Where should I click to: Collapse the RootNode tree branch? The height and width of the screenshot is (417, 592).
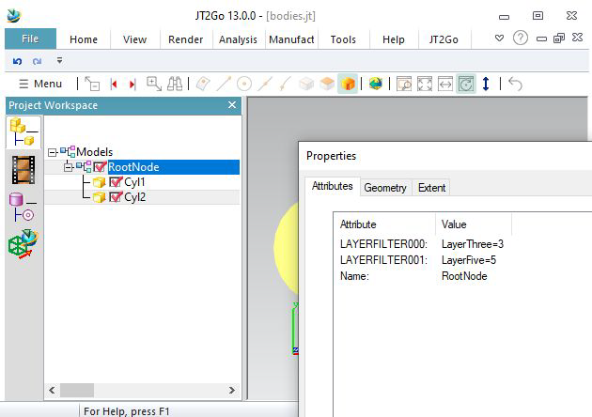point(68,167)
